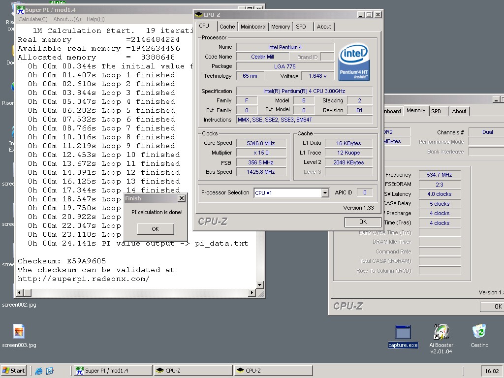504x378 pixels.
Task: Click the 'Loop 10 finished' line in Super PI
Action: pyautogui.click(x=104, y=155)
